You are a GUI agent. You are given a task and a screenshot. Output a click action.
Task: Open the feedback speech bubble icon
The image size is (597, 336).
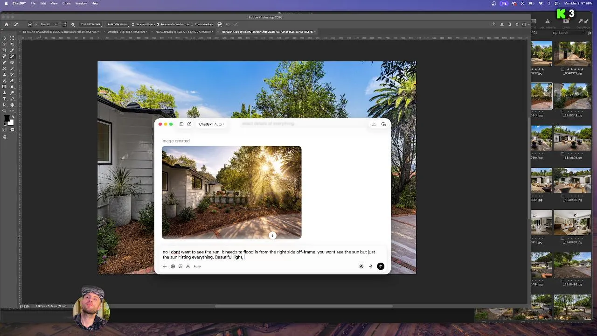[219, 24]
